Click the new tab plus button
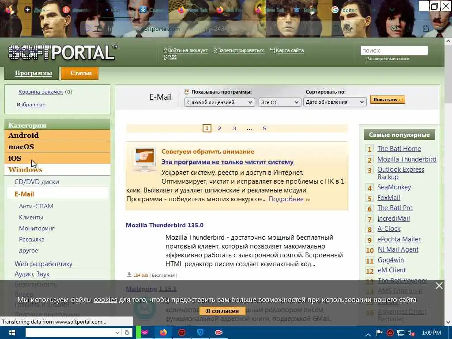Screen dimensions: 452x339 click(x=374, y=10)
